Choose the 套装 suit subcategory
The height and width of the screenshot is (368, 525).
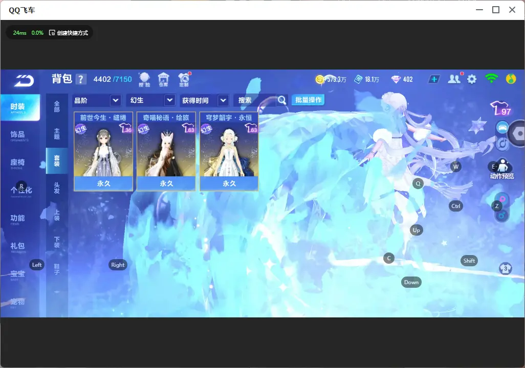click(57, 161)
